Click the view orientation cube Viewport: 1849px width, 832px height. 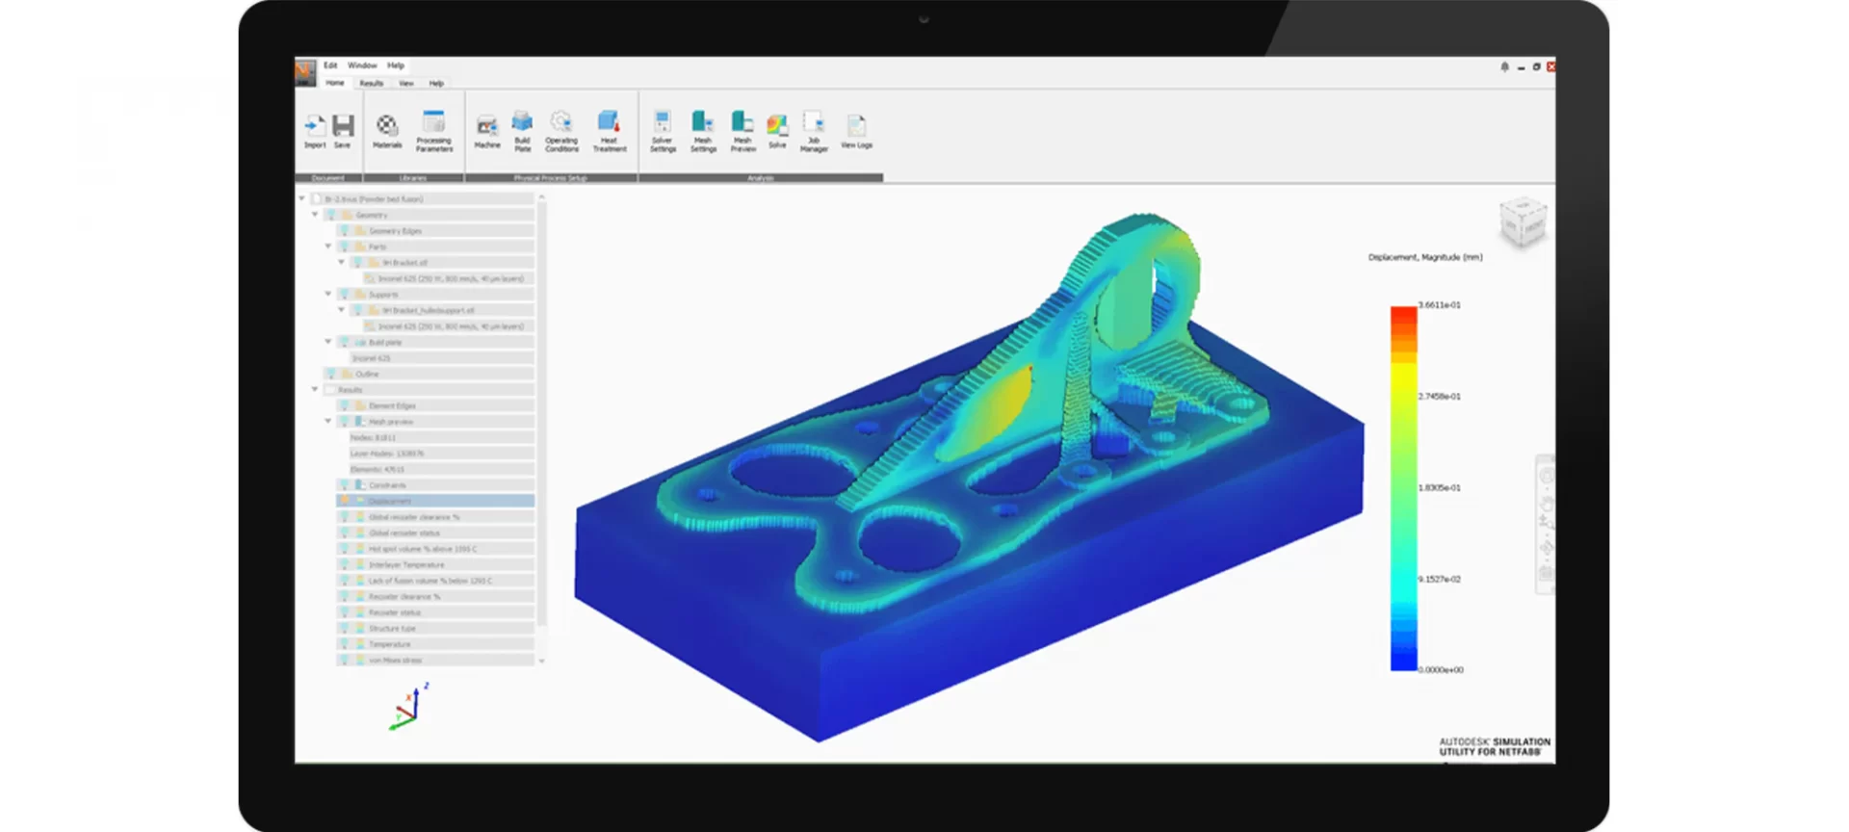1523,222
